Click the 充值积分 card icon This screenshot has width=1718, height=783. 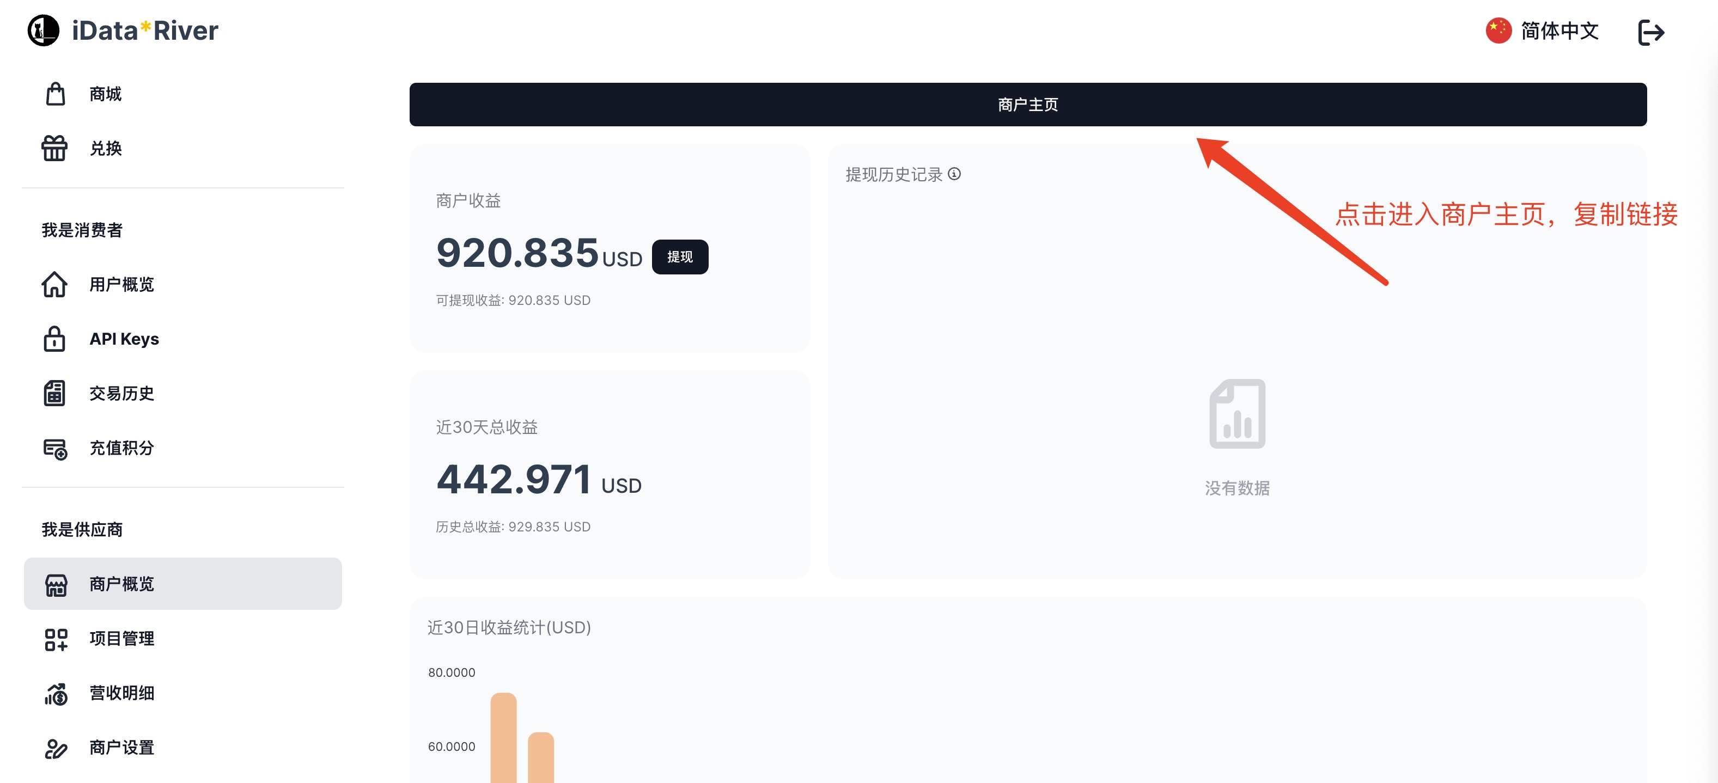[x=56, y=449]
